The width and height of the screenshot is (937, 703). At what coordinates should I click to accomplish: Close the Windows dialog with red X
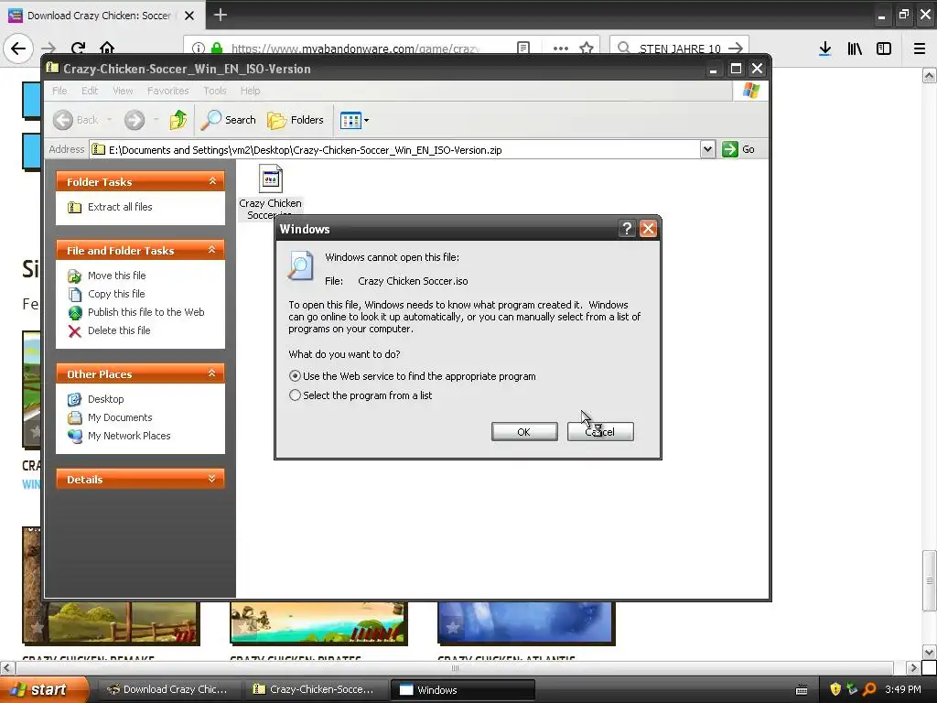click(648, 228)
